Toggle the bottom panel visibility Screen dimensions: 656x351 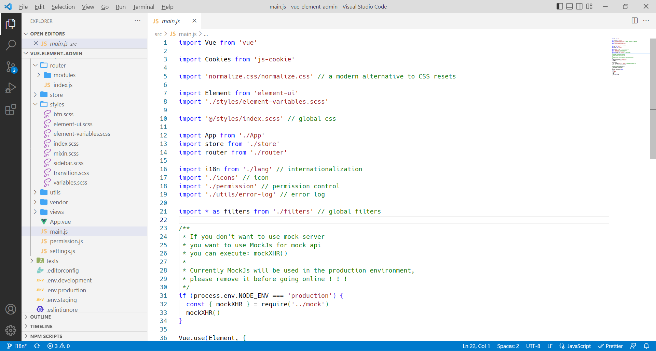[570, 6]
